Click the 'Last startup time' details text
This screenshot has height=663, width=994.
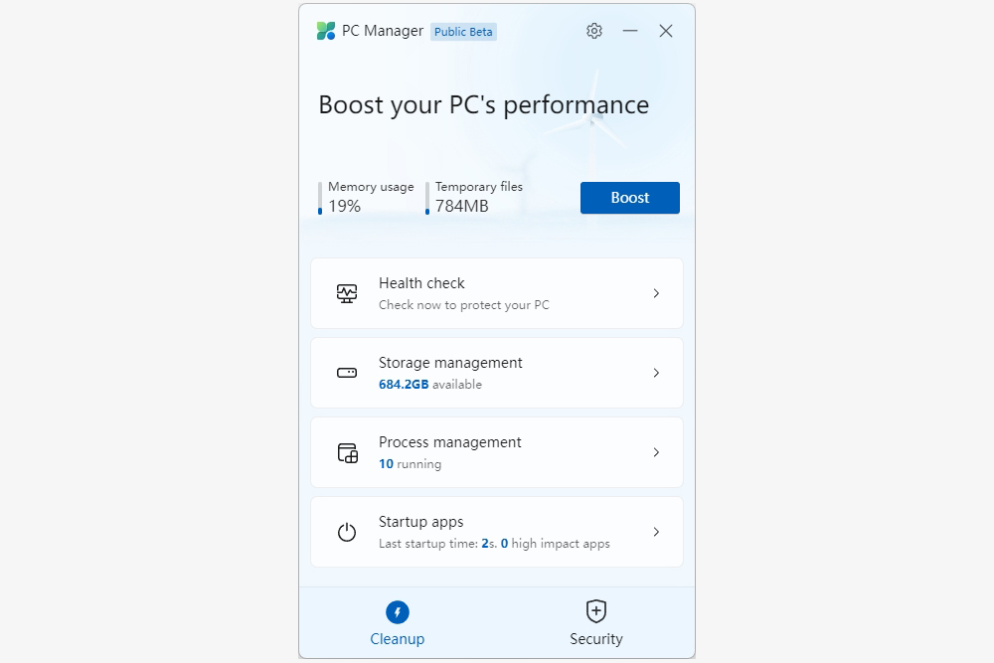(494, 543)
